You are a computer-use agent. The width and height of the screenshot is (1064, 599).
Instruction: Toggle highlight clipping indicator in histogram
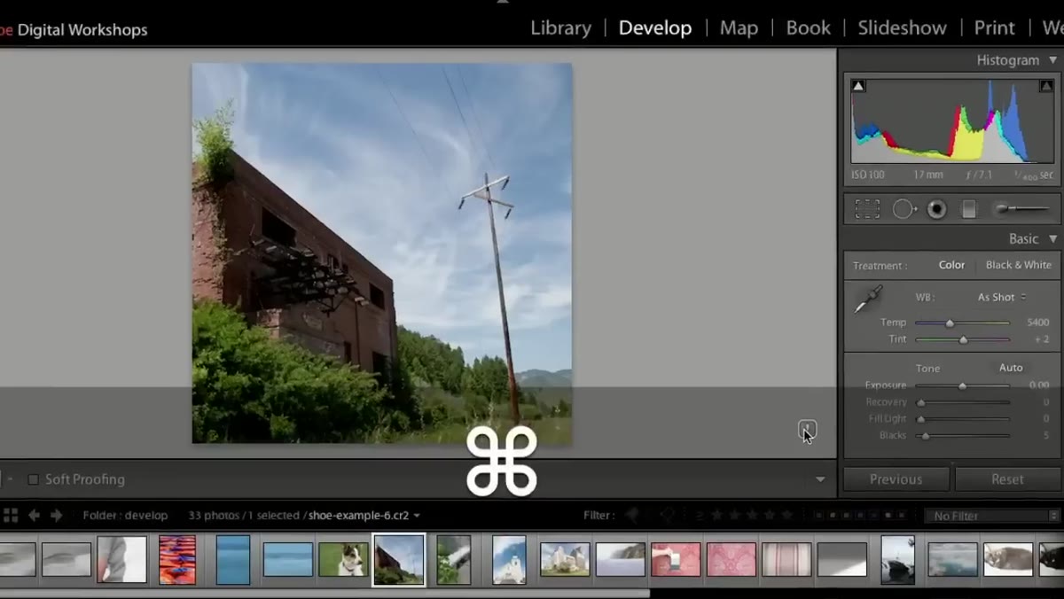pyautogui.click(x=1046, y=86)
